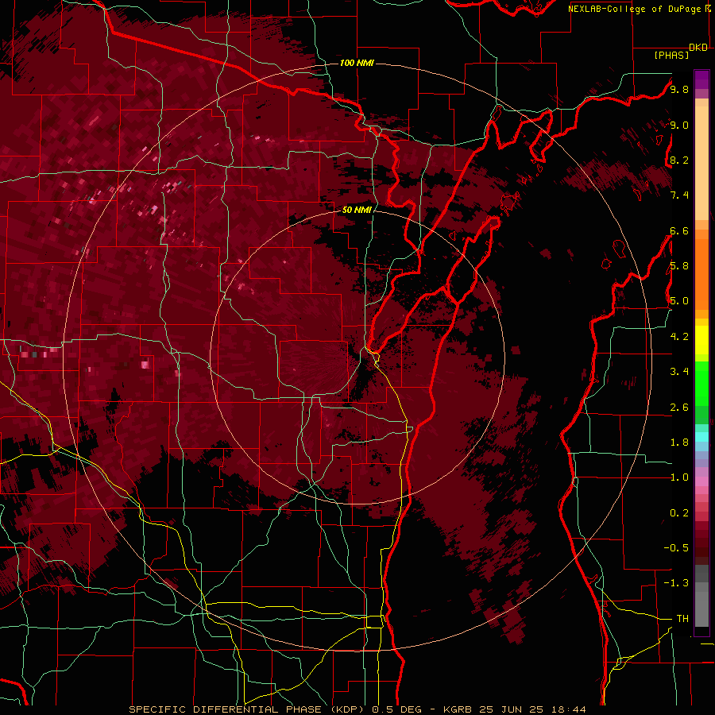Click the 5.8 value on the scale

click(x=679, y=266)
